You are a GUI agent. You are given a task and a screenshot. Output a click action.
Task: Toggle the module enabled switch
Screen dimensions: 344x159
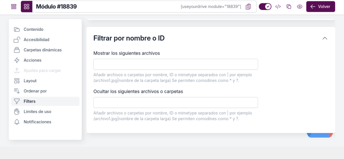point(265,7)
